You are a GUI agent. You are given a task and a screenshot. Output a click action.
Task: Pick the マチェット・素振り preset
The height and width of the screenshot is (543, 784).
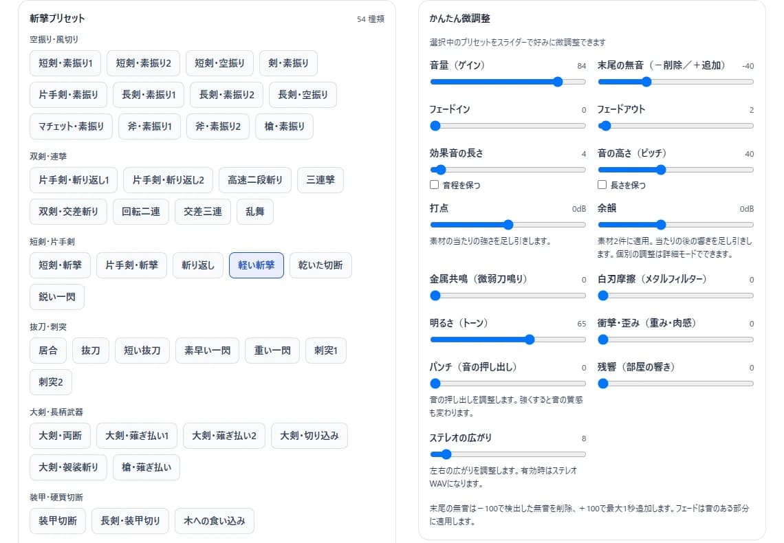[x=71, y=126]
